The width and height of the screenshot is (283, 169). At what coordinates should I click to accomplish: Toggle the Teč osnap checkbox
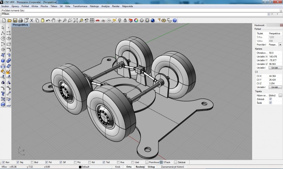pos(104,162)
